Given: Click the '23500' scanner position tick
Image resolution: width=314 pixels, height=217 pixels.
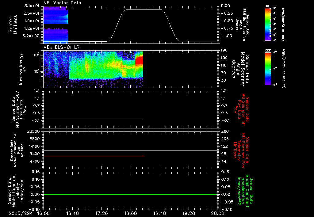Looking at the screenshot, I should (34, 131).
